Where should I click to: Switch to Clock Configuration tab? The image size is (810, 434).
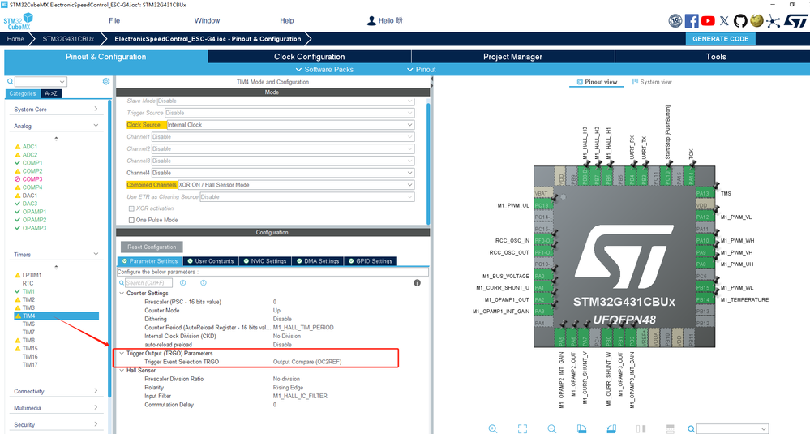[x=310, y=57]
